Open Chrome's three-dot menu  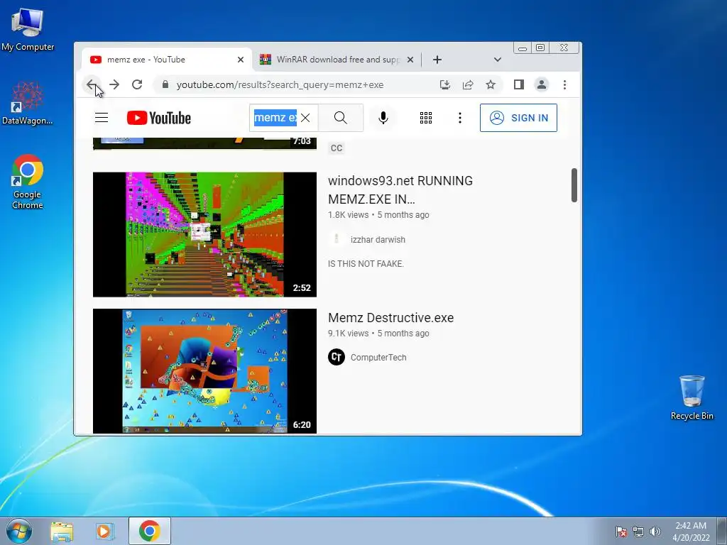coord(564,85)
